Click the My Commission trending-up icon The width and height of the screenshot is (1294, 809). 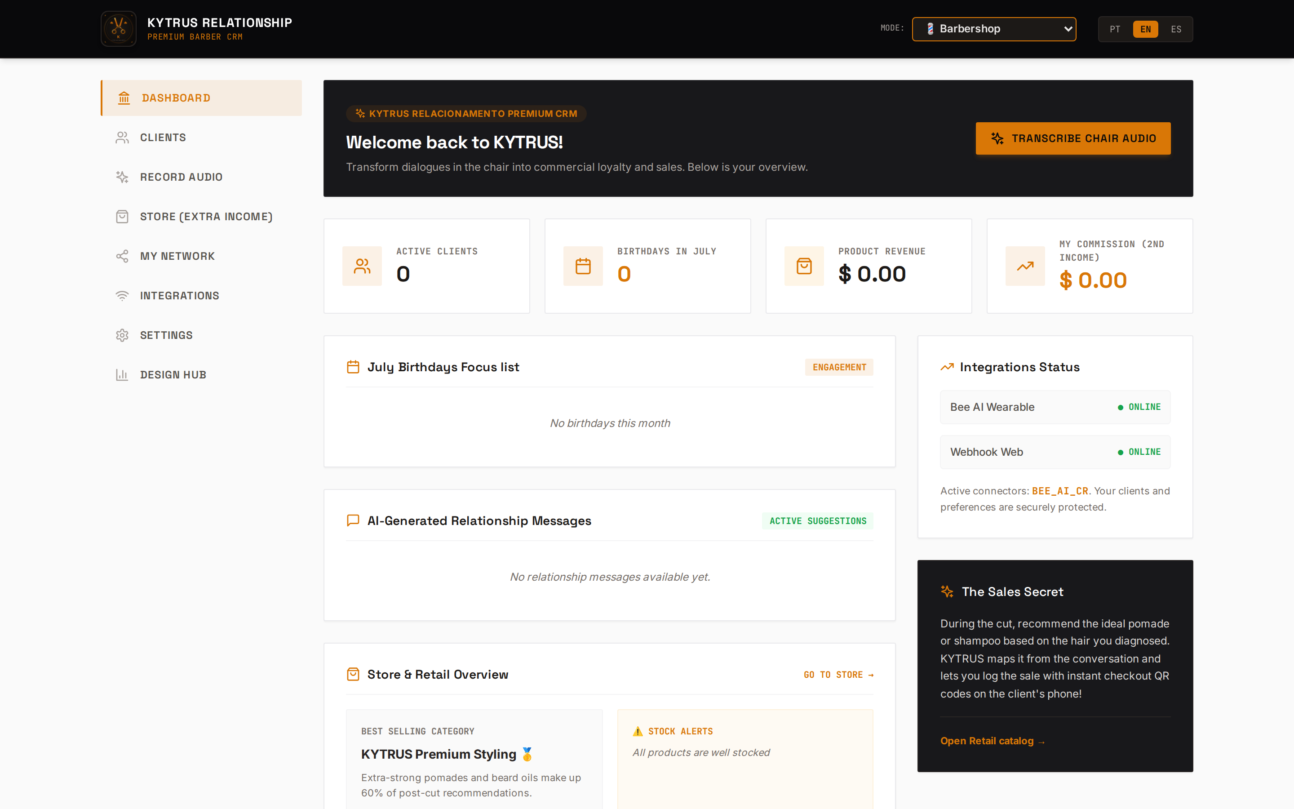[1025, 266]
